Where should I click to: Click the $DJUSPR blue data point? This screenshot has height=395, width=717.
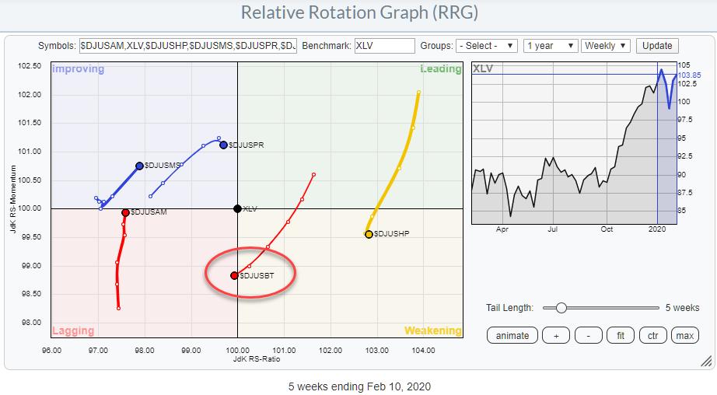click(223, 145)
